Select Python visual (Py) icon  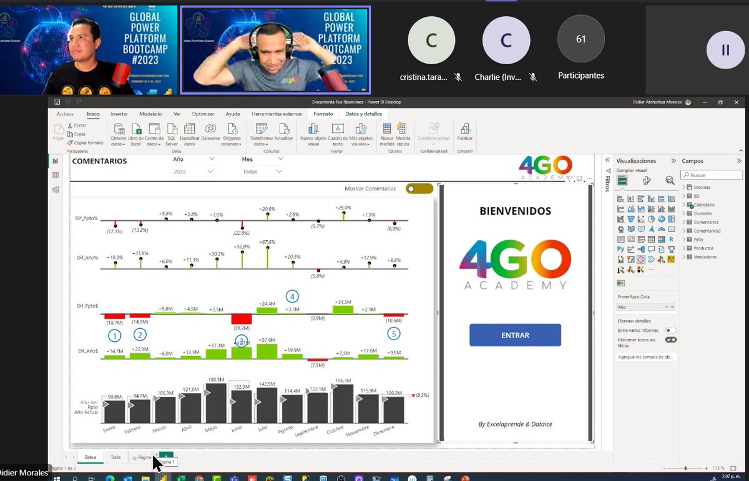[x=621, y=249]
